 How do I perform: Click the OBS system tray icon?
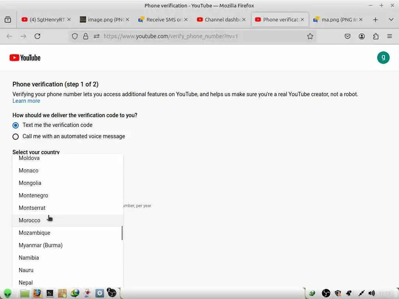[x=326, y=294]
